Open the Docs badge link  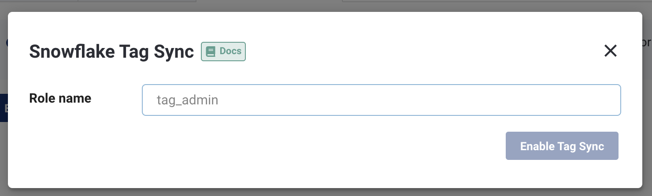223,52
